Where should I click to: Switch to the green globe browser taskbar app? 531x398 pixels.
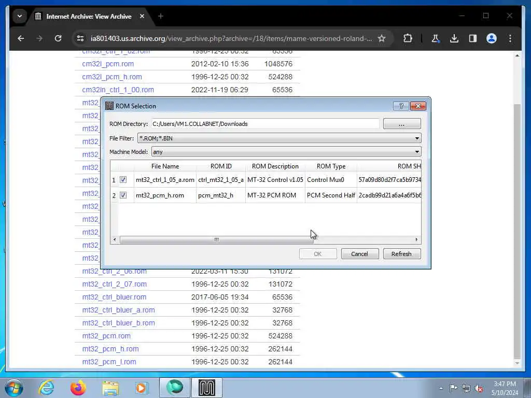175,388
